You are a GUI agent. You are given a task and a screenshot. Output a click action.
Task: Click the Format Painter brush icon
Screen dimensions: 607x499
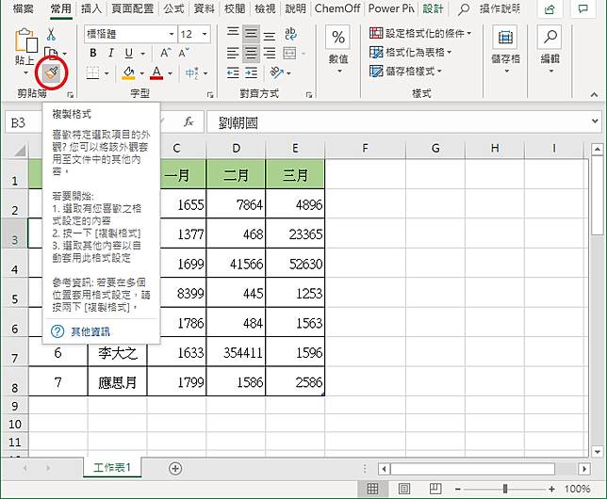pyautogui.click(x=51, y=72)
